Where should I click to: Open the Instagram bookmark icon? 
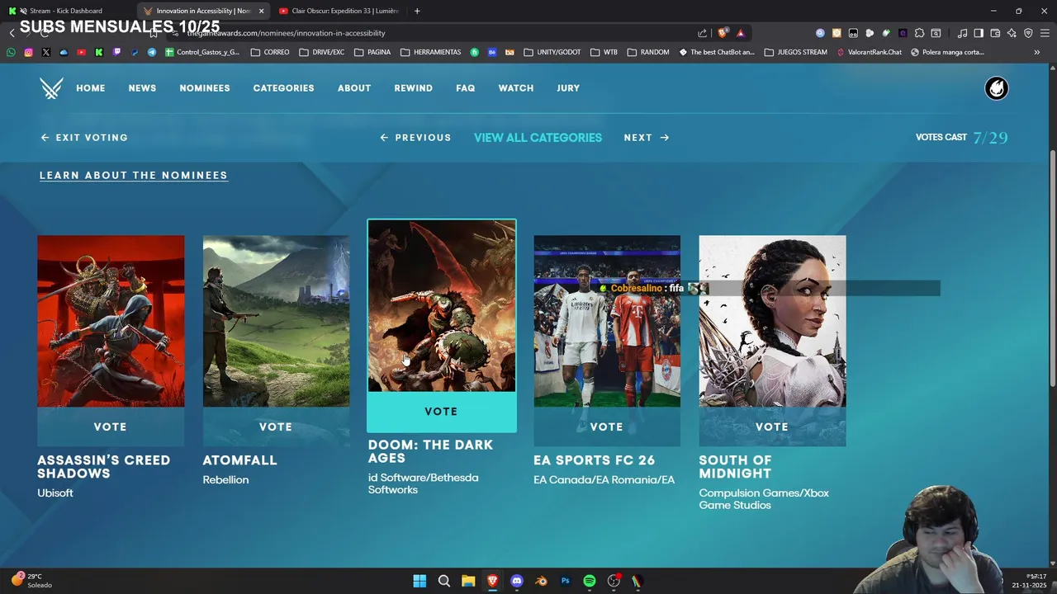(28, 52)
